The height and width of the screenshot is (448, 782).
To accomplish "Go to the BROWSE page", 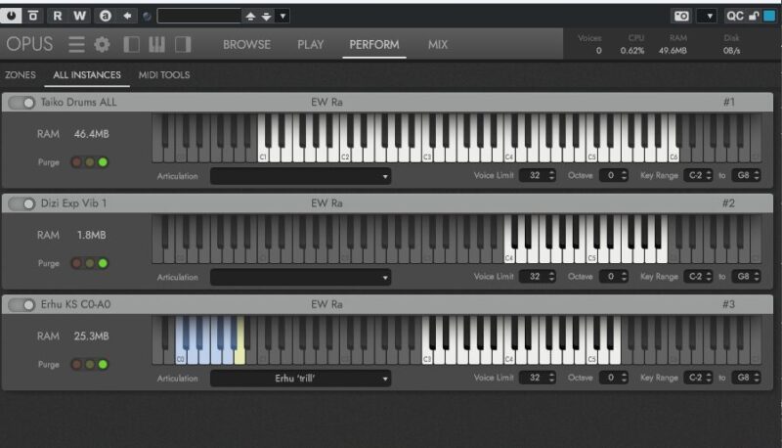I will click(x=246, y=45).
